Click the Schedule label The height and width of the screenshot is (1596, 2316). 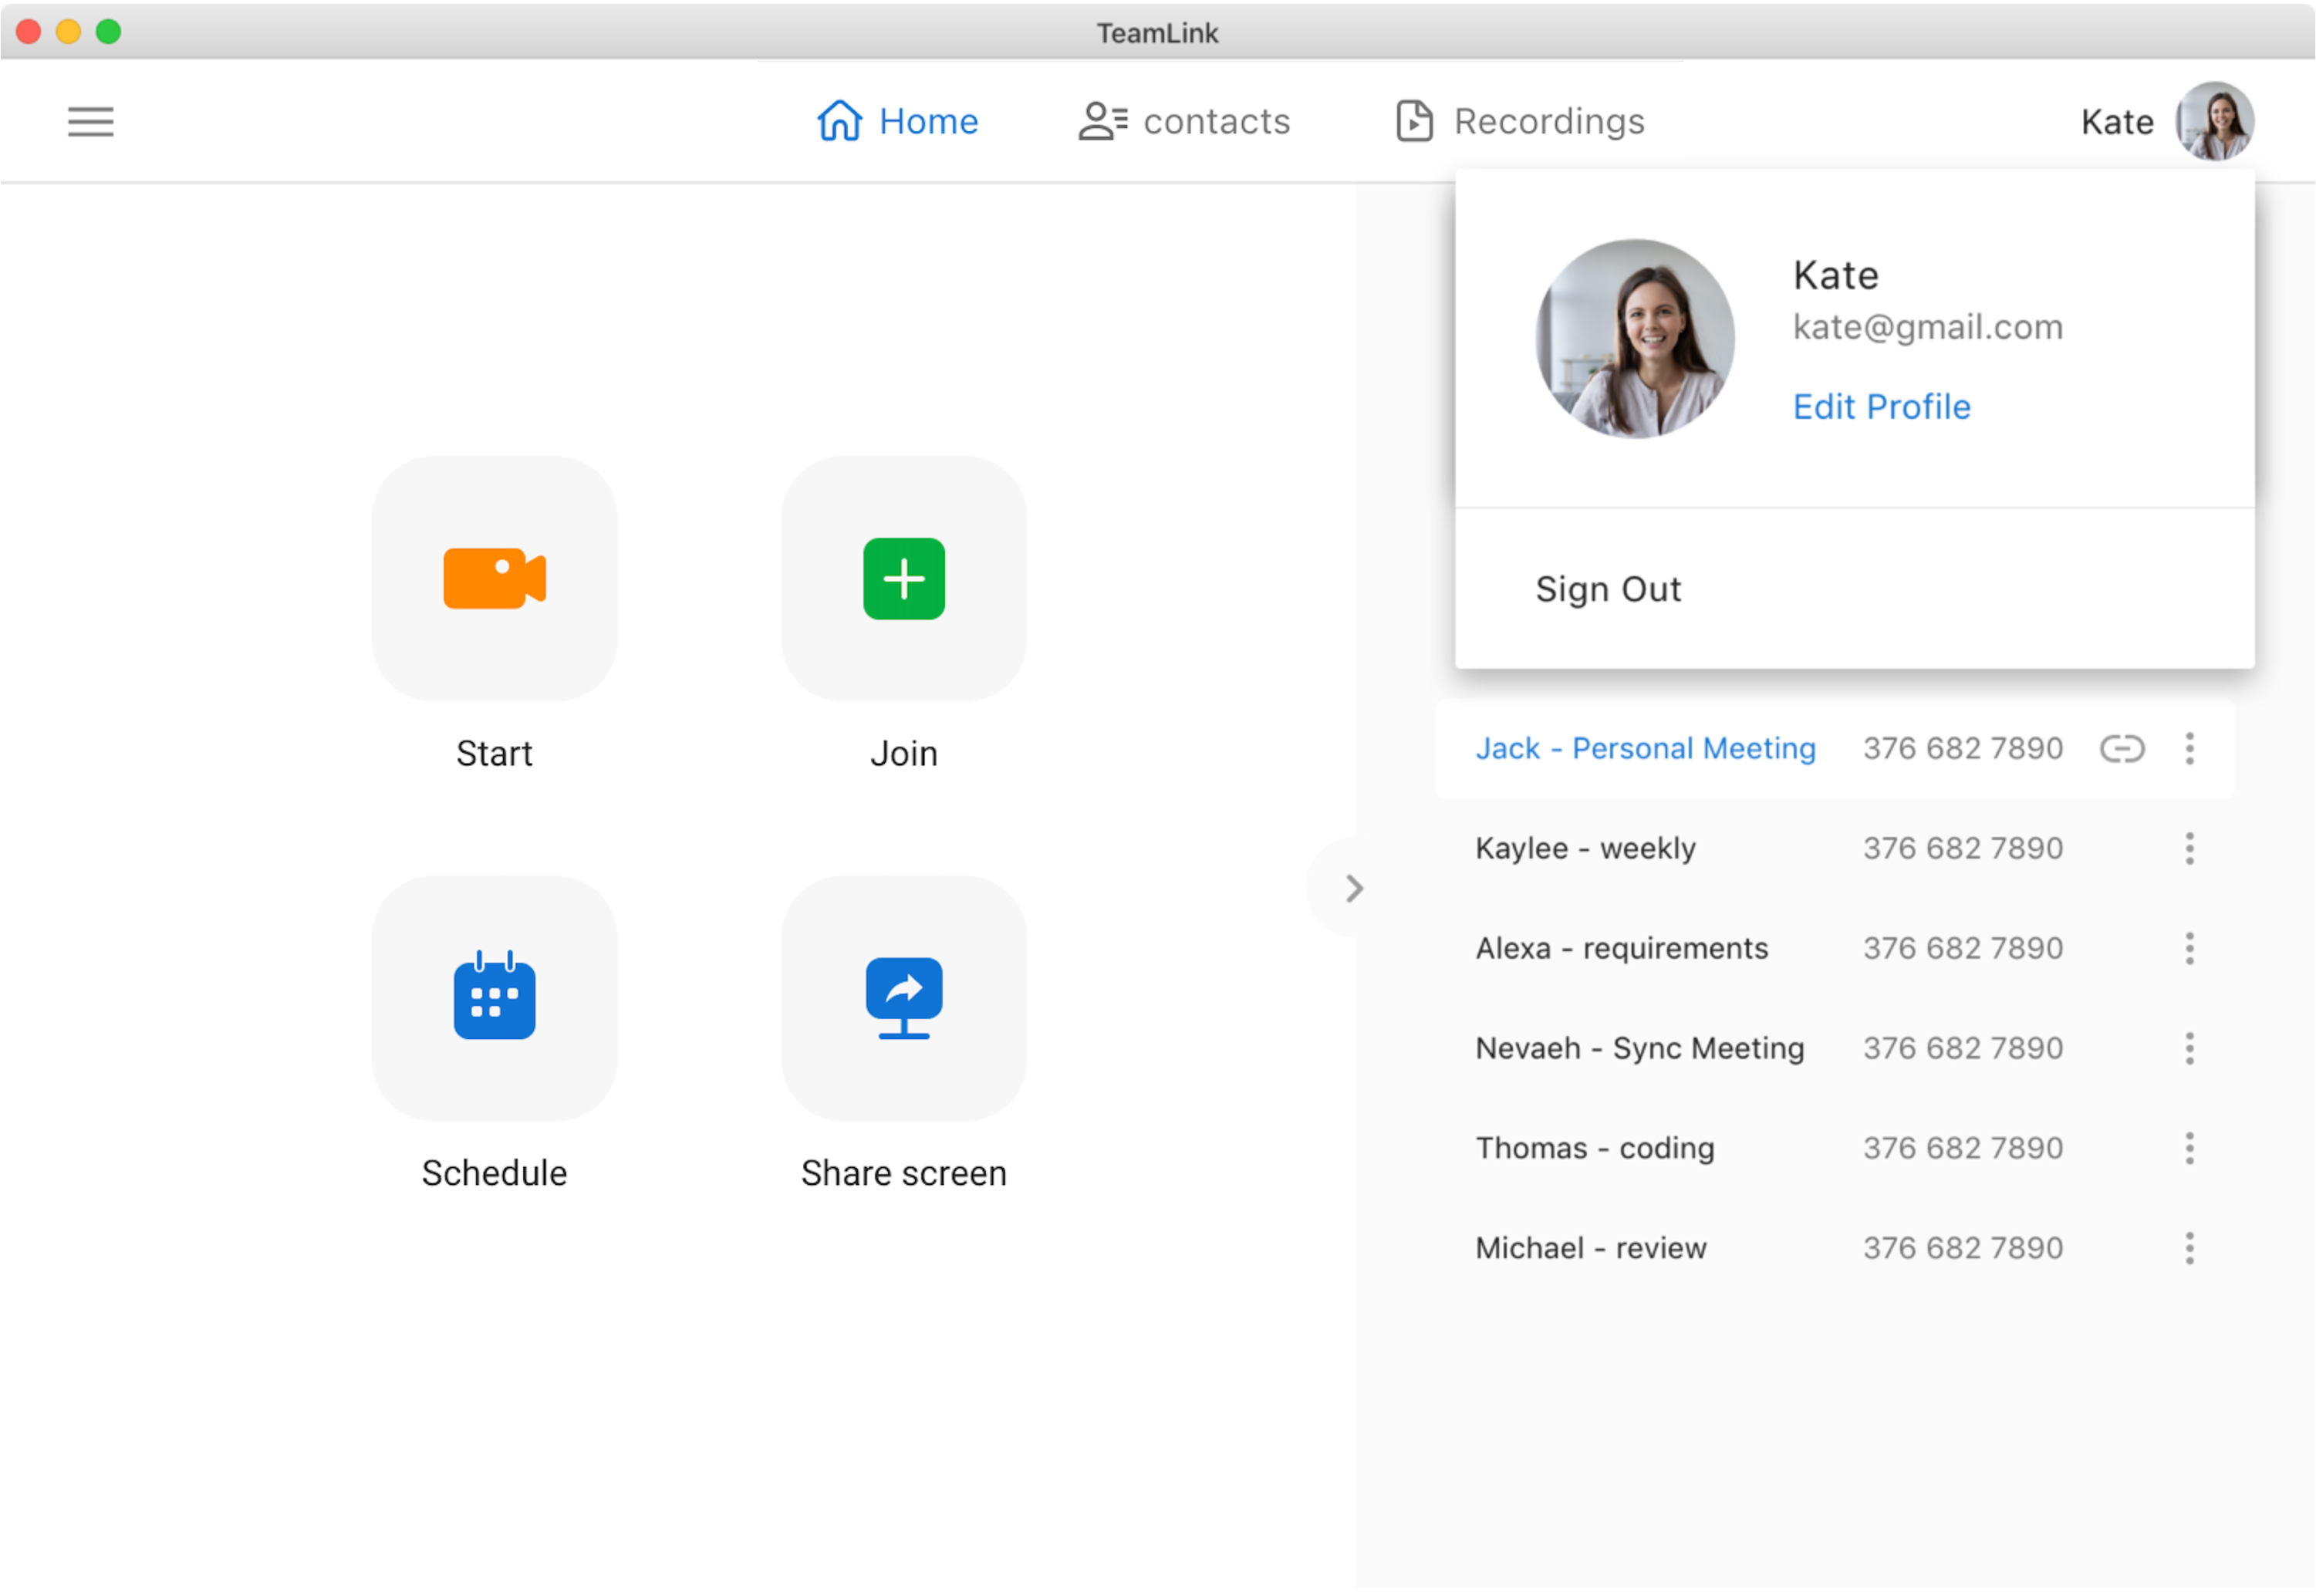click(x=494, y=1173)
